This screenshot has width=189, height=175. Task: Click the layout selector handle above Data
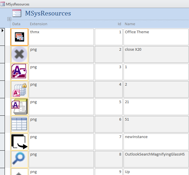9,19
